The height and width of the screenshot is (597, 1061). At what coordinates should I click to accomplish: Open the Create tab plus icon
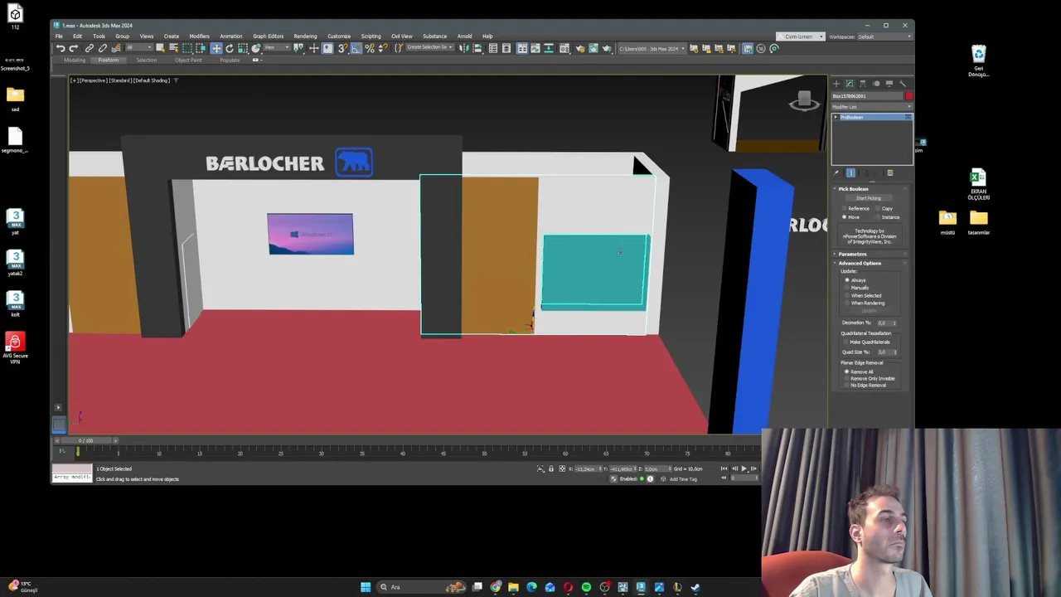(836, 84)
